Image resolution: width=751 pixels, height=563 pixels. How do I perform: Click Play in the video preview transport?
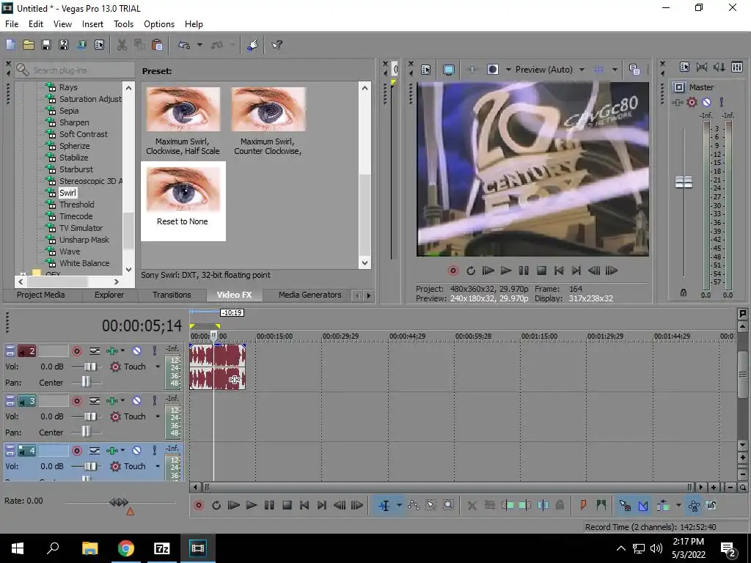506,271
